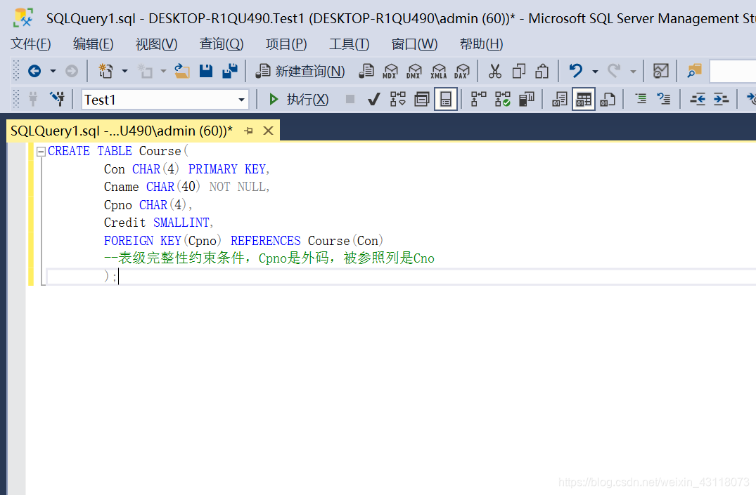The height and width of the screenshot is (495, 756).
Task: Click the 新建查询(N) button
Action: 300,71
